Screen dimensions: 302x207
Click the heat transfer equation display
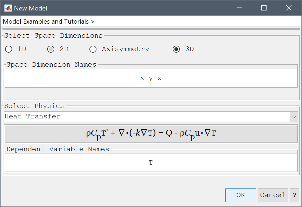151,134
